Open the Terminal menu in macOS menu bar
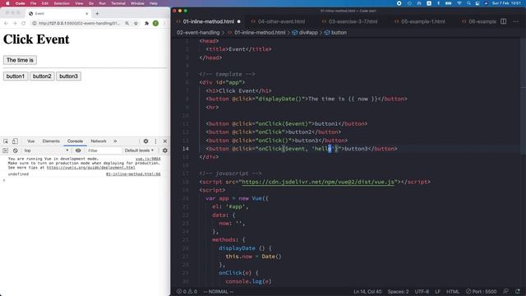526x296 pixels. (x=118, y=3)
